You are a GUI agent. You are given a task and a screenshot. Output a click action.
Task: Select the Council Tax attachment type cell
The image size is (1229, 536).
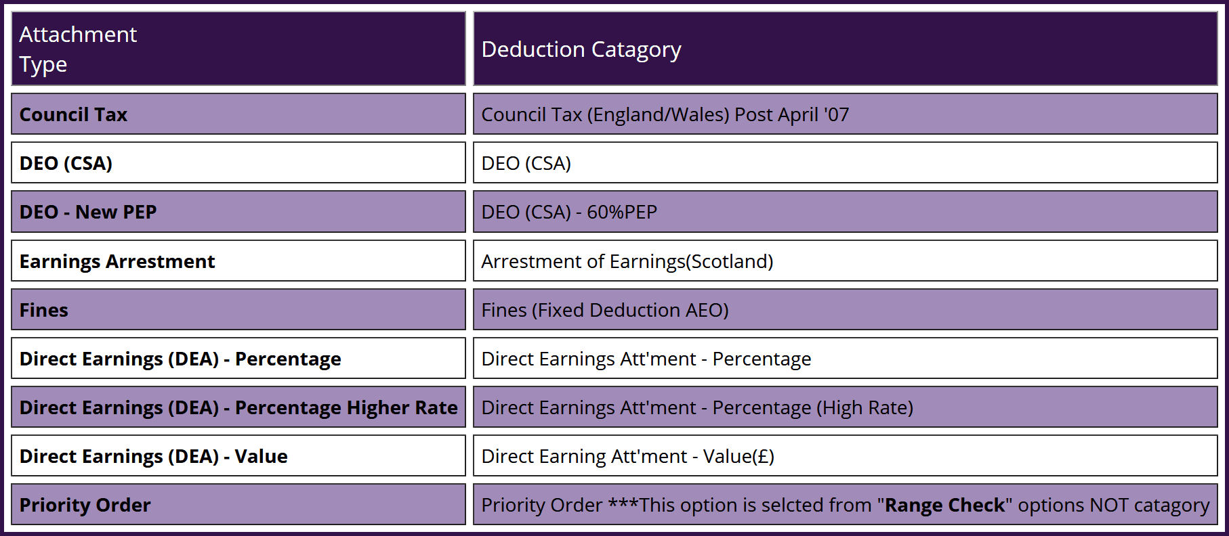73,114
